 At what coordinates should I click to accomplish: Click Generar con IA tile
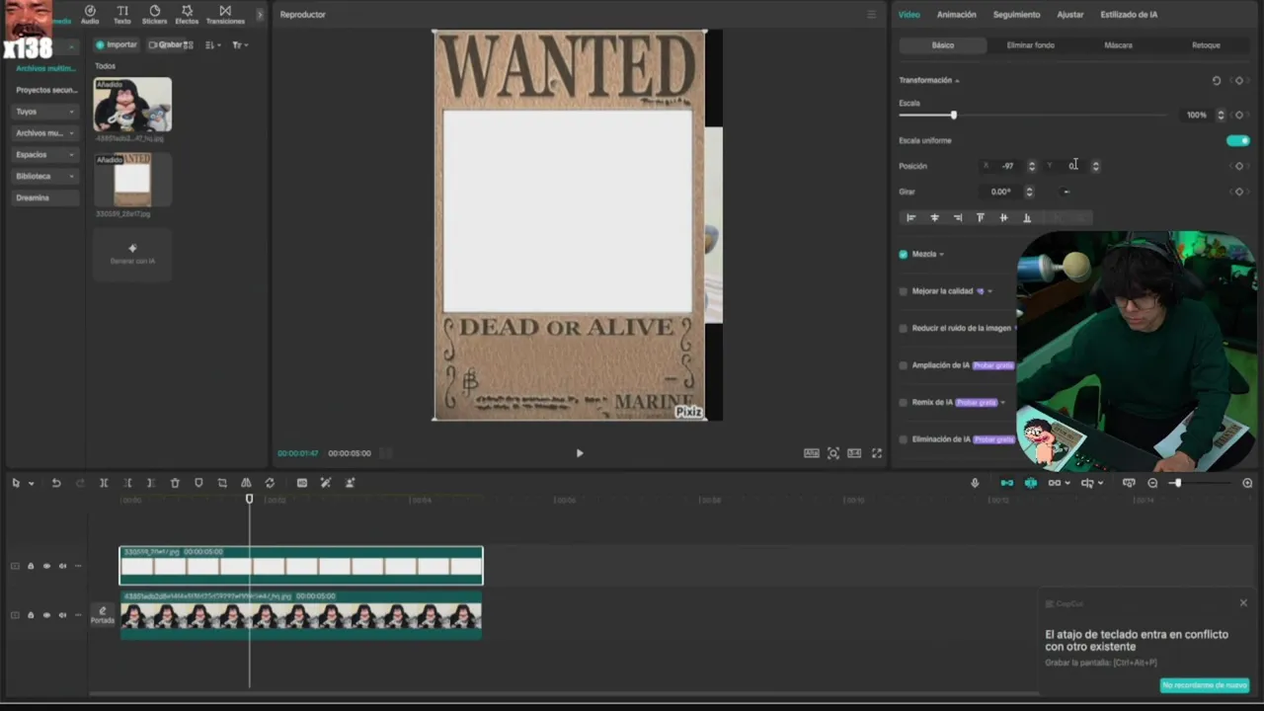click(132, 255)
